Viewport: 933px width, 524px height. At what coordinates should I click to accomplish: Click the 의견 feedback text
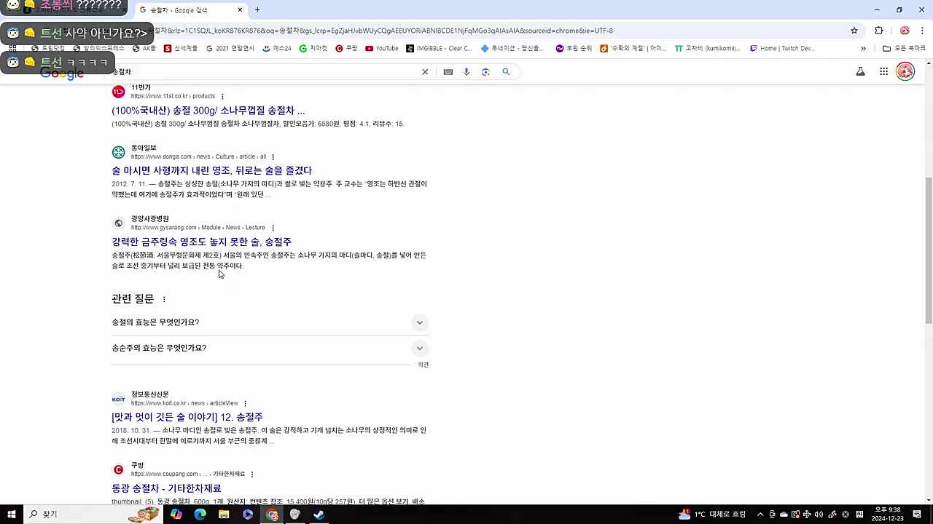tap(423, 365)
